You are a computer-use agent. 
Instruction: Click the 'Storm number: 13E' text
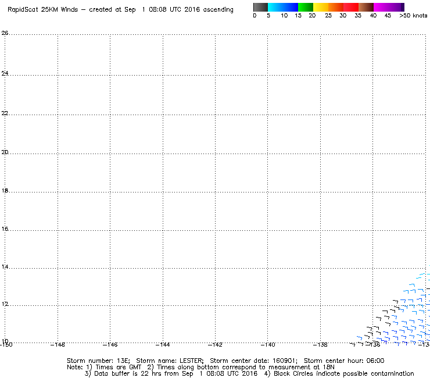(98, 361)
